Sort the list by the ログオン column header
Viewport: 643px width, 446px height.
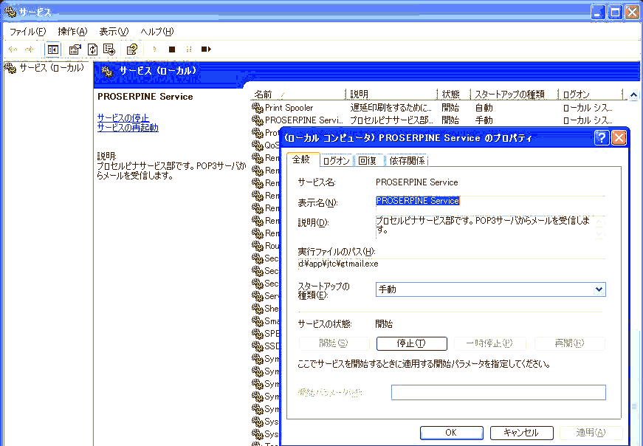(591, 95)
